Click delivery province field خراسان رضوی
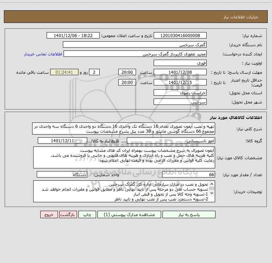Viewport: 272px width, 263px height. coord(180,93)
